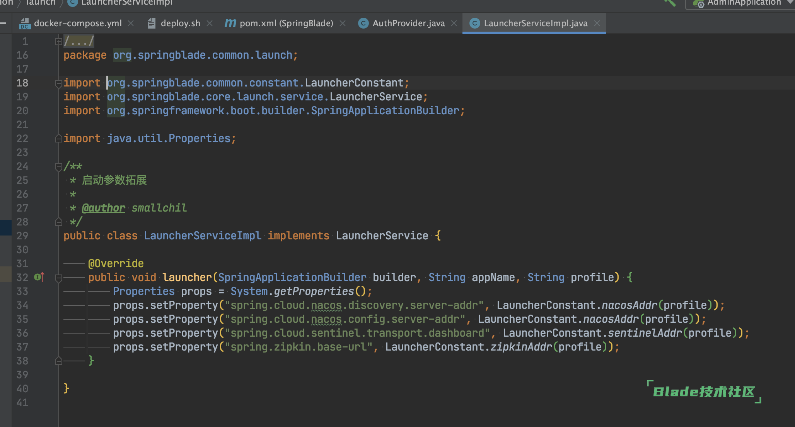
Task: Close the docker-compose.yml tab
Action: (x=131, y=23)
